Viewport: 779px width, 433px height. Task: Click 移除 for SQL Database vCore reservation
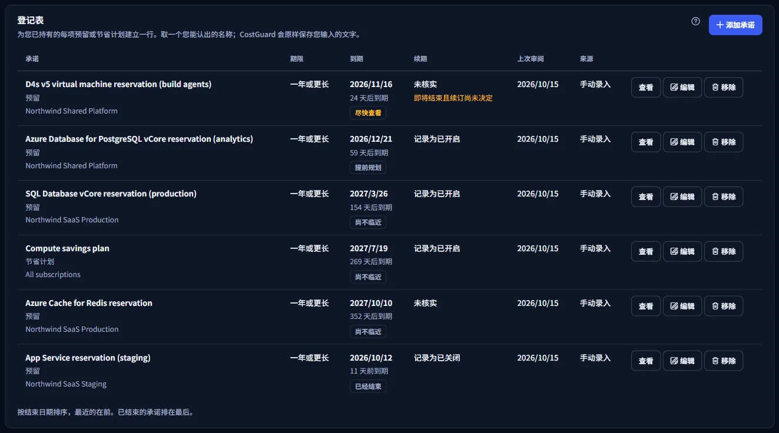724,196
